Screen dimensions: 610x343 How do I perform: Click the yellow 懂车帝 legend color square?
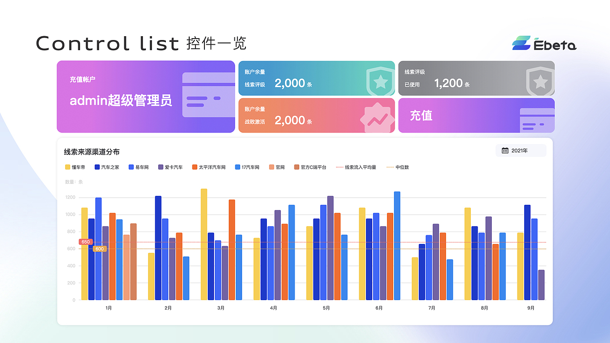[67, 167]
